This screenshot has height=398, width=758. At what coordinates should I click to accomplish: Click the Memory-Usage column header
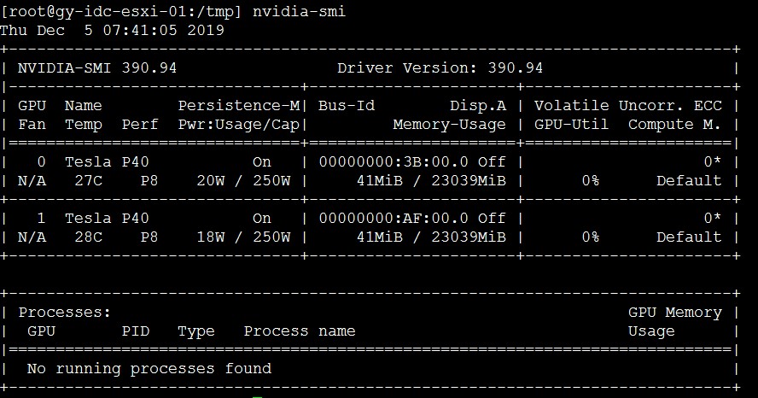coord(449,124)
